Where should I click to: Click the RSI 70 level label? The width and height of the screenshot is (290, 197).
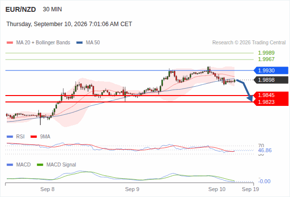261,145
